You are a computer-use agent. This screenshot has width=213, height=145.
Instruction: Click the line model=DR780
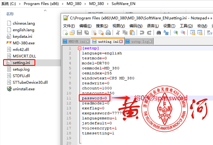[95, 63]
